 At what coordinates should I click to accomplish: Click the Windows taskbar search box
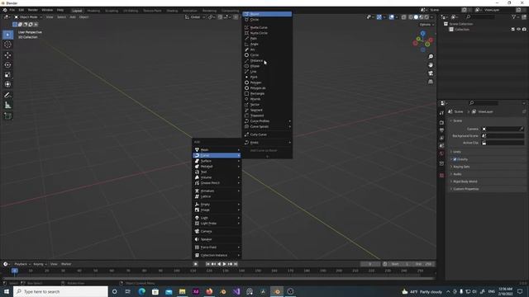pos(60,291)
